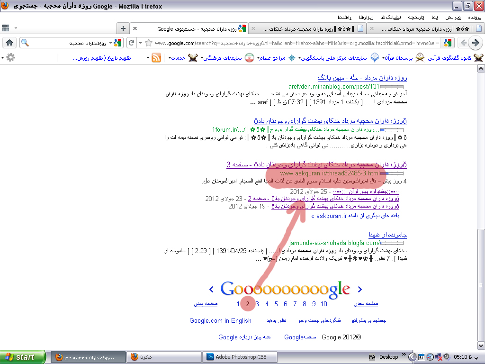The height and width of the screenshot is (364, 485).
Task: Open Google.com in English link
Action: (x=221, y=321)
